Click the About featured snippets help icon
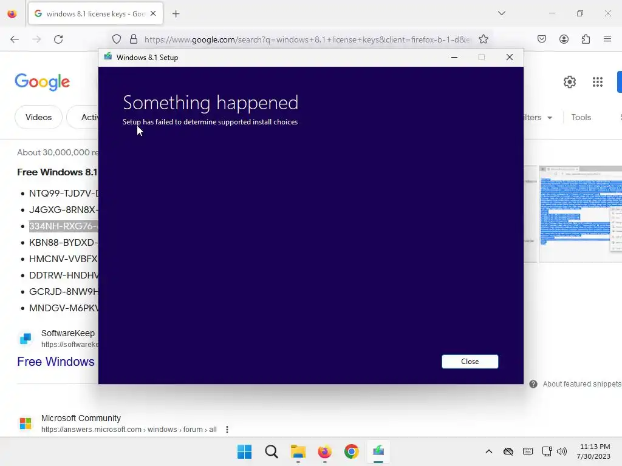The height and width of the screenshot is (466, 622). pyautogui.click(x=533, y=384)
